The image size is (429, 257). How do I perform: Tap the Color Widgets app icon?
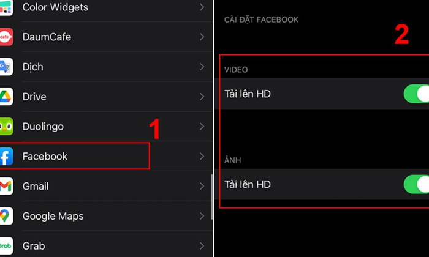tap(6, 7)
